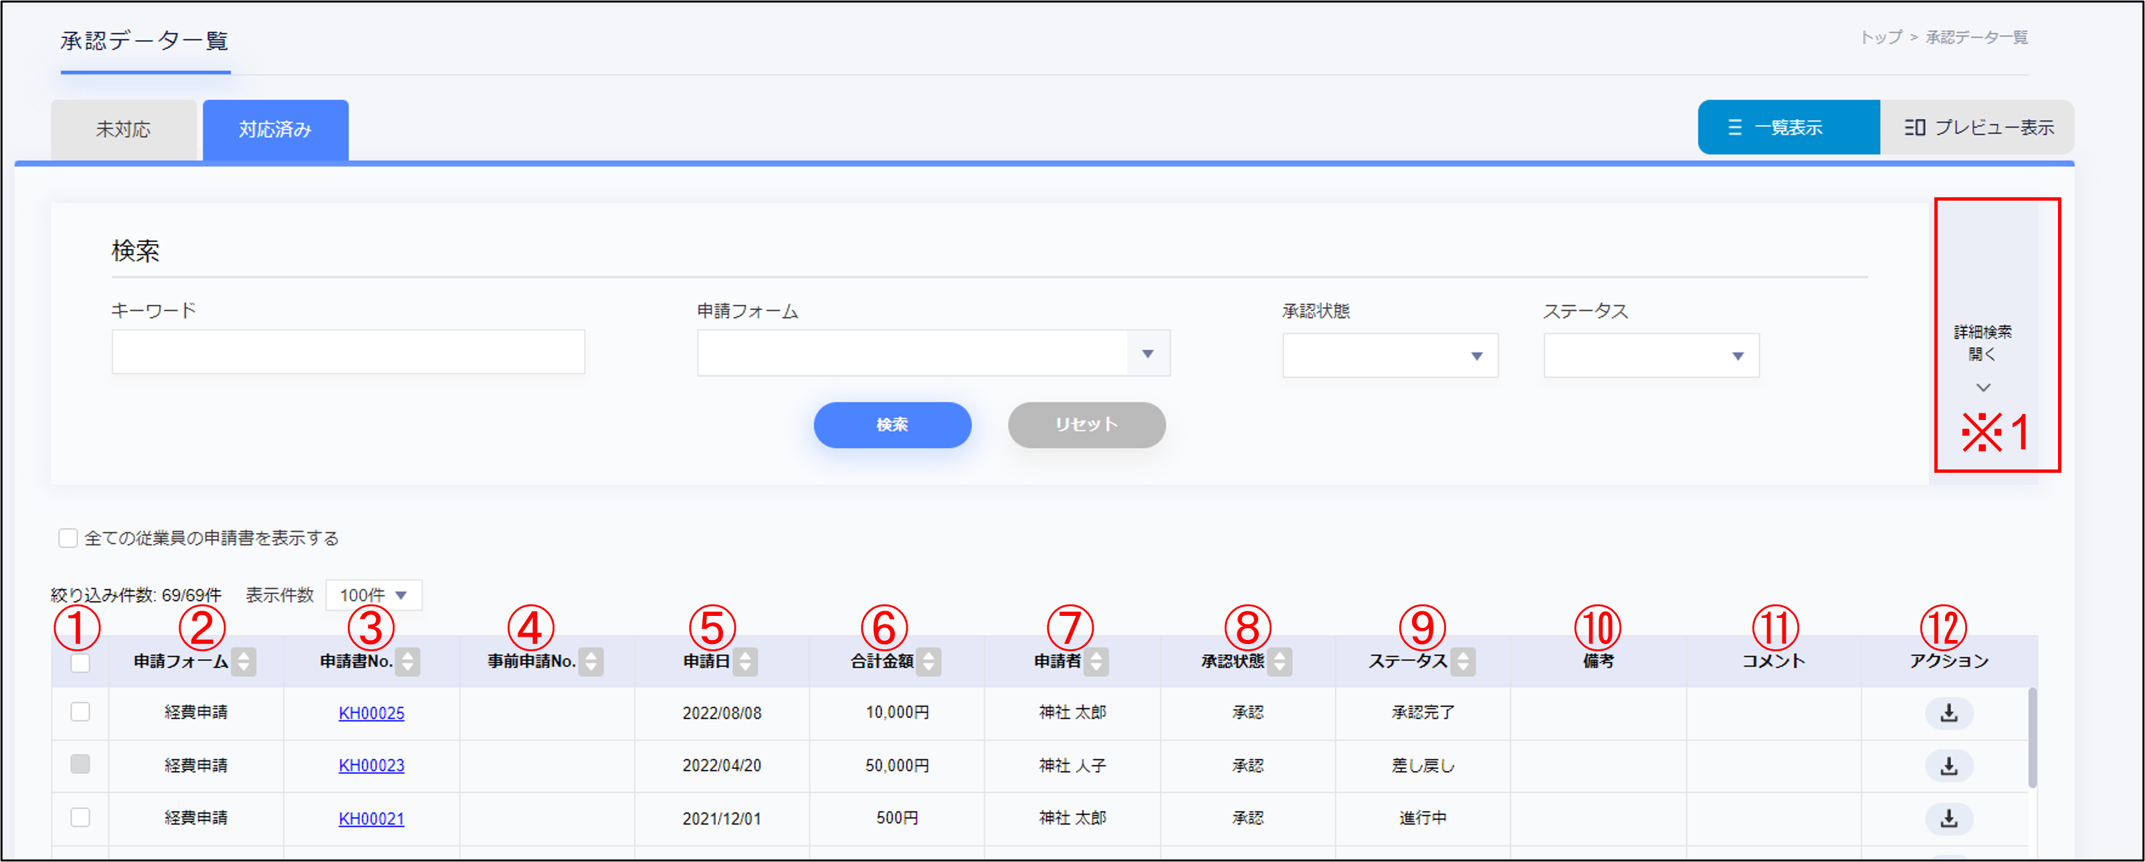This screenshot has width=2145, height=862.
Task: Select プレビュー表示 view mode
Action: 1977,128
